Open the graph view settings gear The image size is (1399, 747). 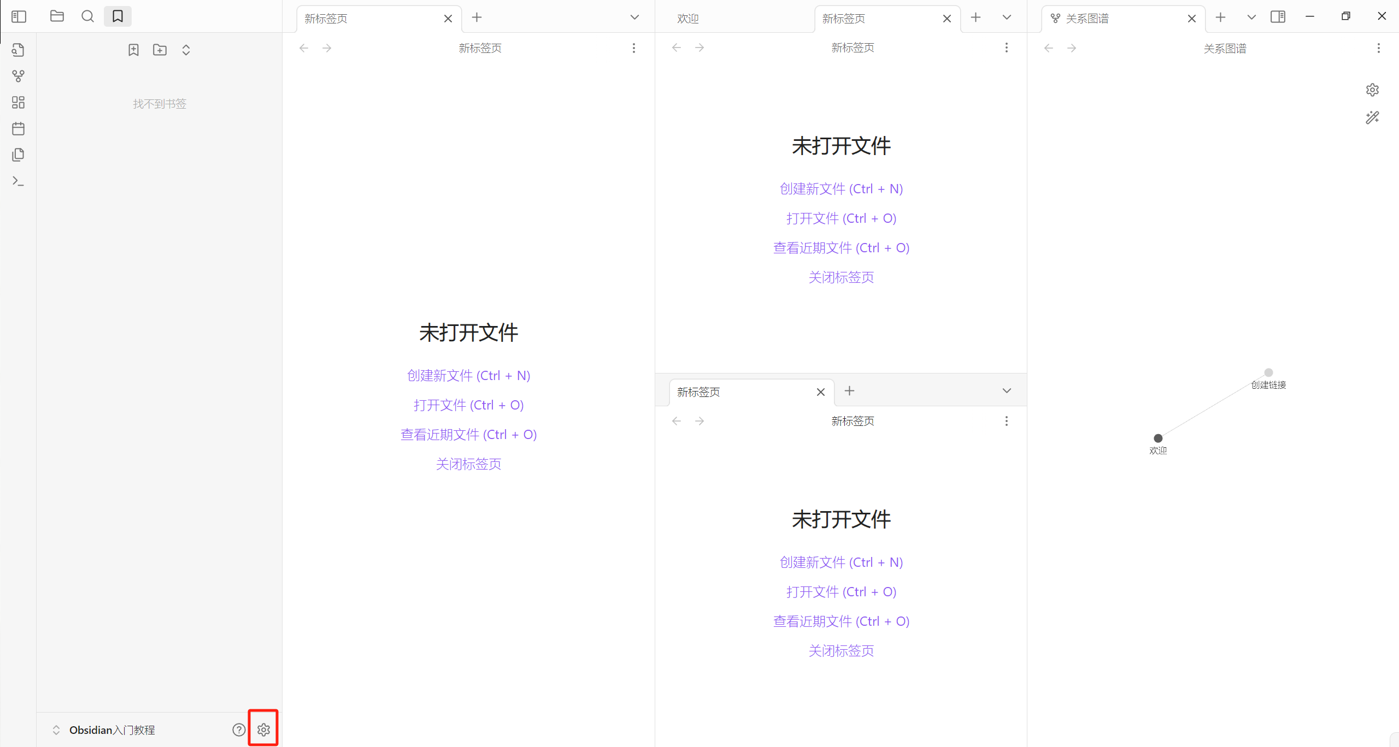1372,90
